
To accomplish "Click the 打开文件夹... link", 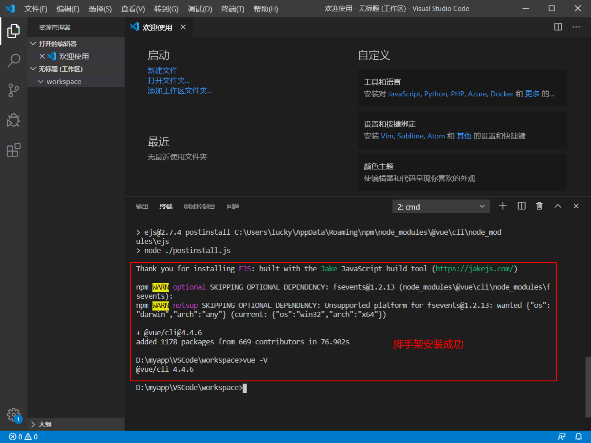I will [x=168, y=80].
